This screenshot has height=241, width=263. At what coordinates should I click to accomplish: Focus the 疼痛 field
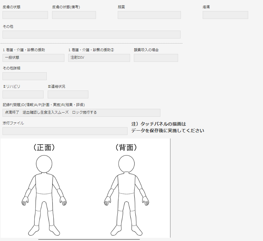225,15
